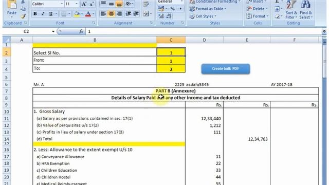The height and width of the screenshot is (185, 329).
Task: Set Middle Align vertical alignment
Action: [x=111, y=4]
